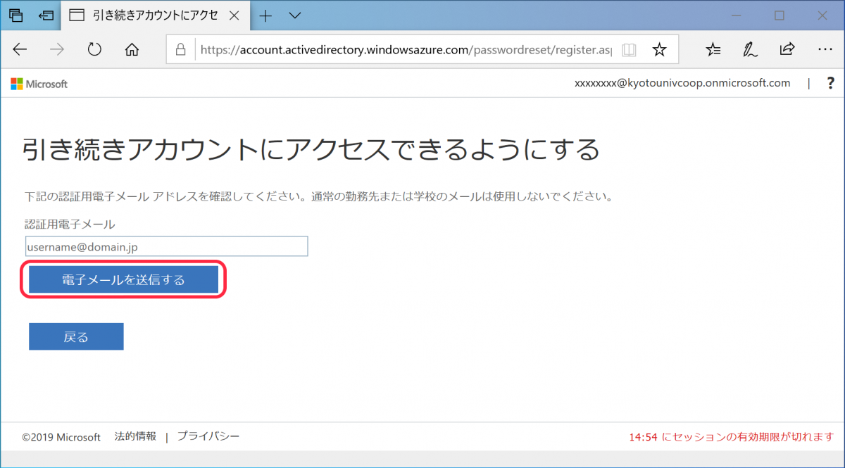The height and width of the screenshot is (468, 845).
Task: Toggle reading view for this page
Action: pos(628,49)
